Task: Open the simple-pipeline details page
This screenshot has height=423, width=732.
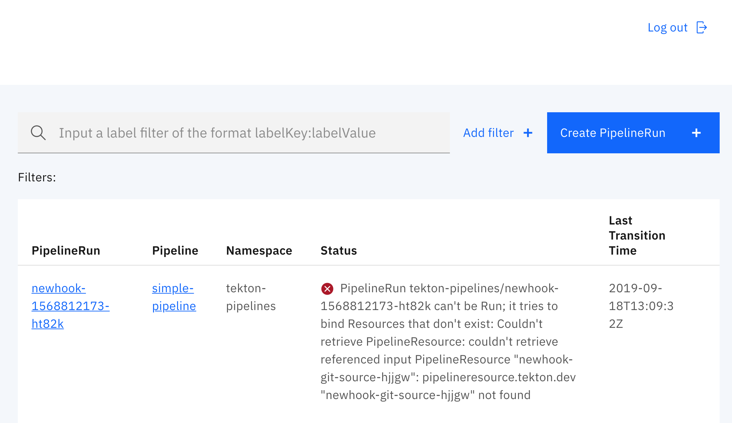Action: pyautogui.click(x=173, y=297)
